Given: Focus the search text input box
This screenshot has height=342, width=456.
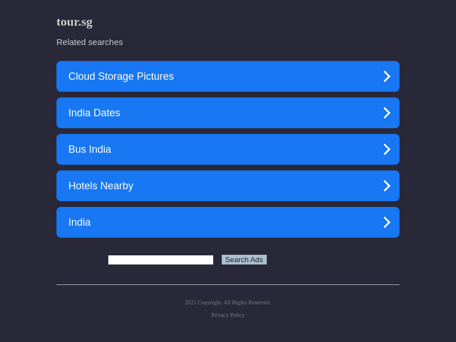Looking at the screenshot, I should [x=161, y=260].
